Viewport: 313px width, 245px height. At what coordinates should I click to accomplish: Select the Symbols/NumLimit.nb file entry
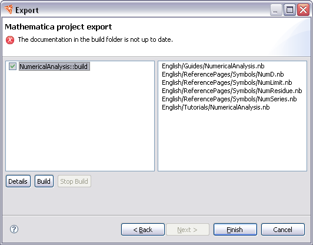[227, 82]
